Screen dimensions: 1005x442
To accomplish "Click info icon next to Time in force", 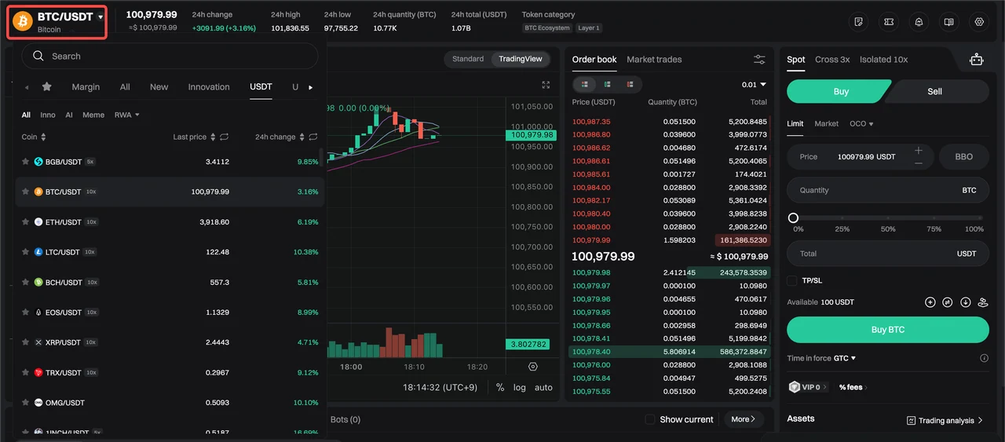I will [984, 358].
